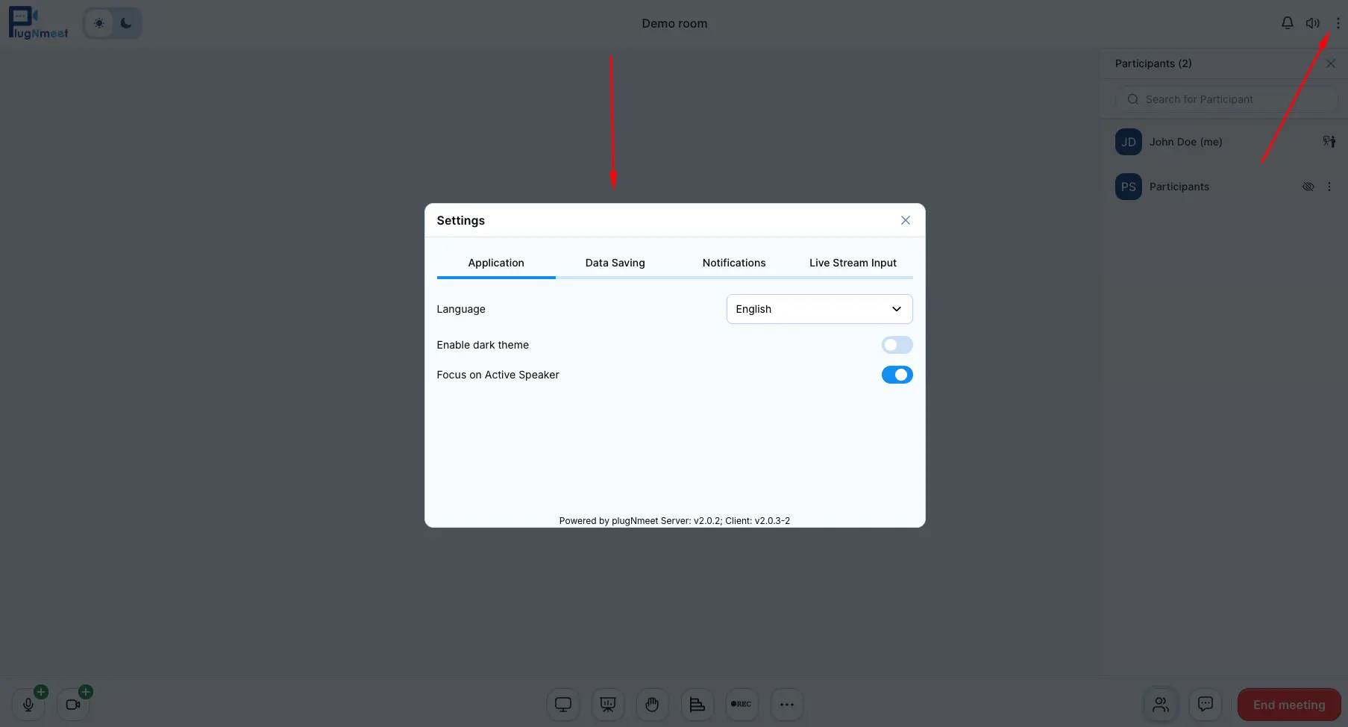Raise your hand
This screenshot has width=1348, height=727.
click(652, 704)
